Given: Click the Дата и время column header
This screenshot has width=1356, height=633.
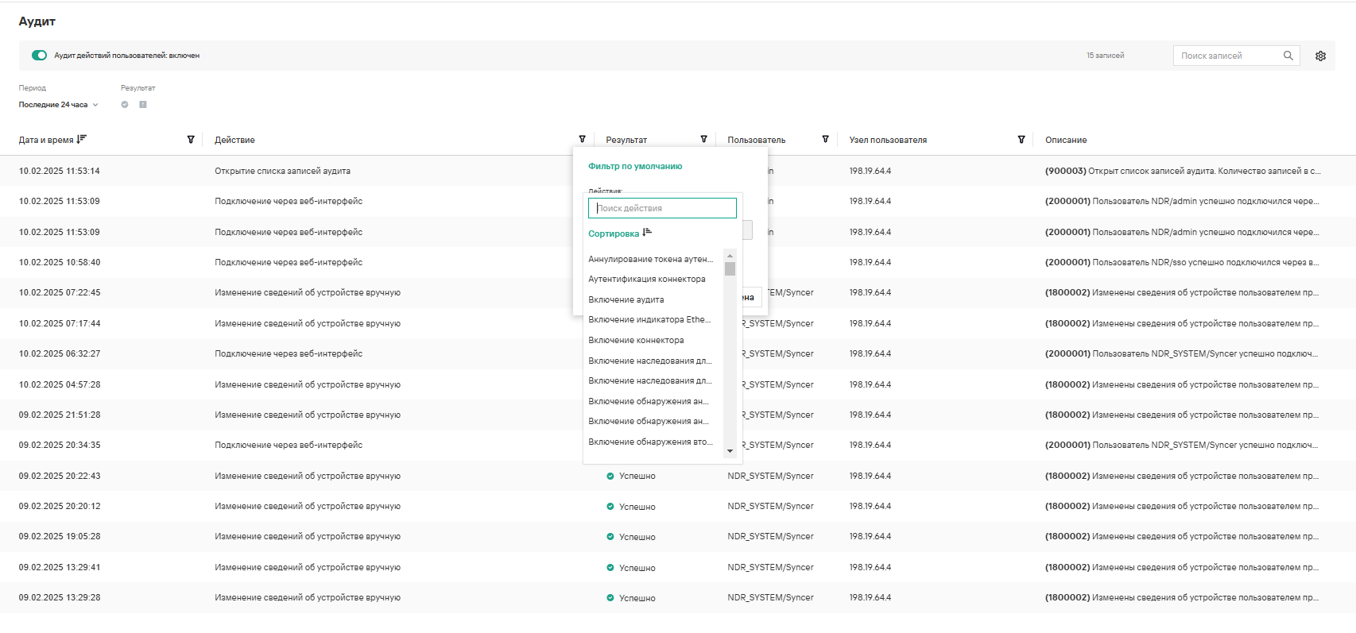Looking at the screenshot, I should [x=46, y=140].
